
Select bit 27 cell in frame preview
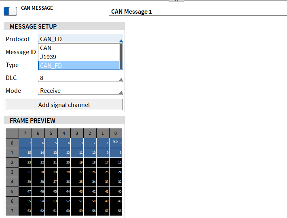tap(77, 172)
